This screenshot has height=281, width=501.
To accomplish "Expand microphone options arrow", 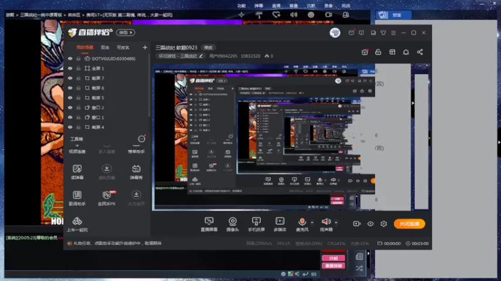I will click(x=312, y=222).
